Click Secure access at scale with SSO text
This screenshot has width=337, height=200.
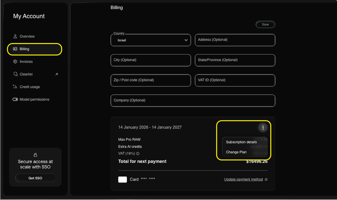pyautogui.click(x=35, y=164)
